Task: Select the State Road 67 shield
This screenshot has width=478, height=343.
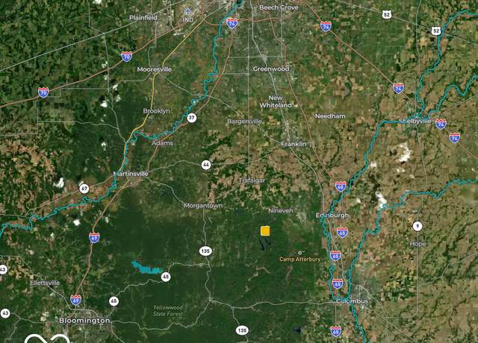Action: 84,189
